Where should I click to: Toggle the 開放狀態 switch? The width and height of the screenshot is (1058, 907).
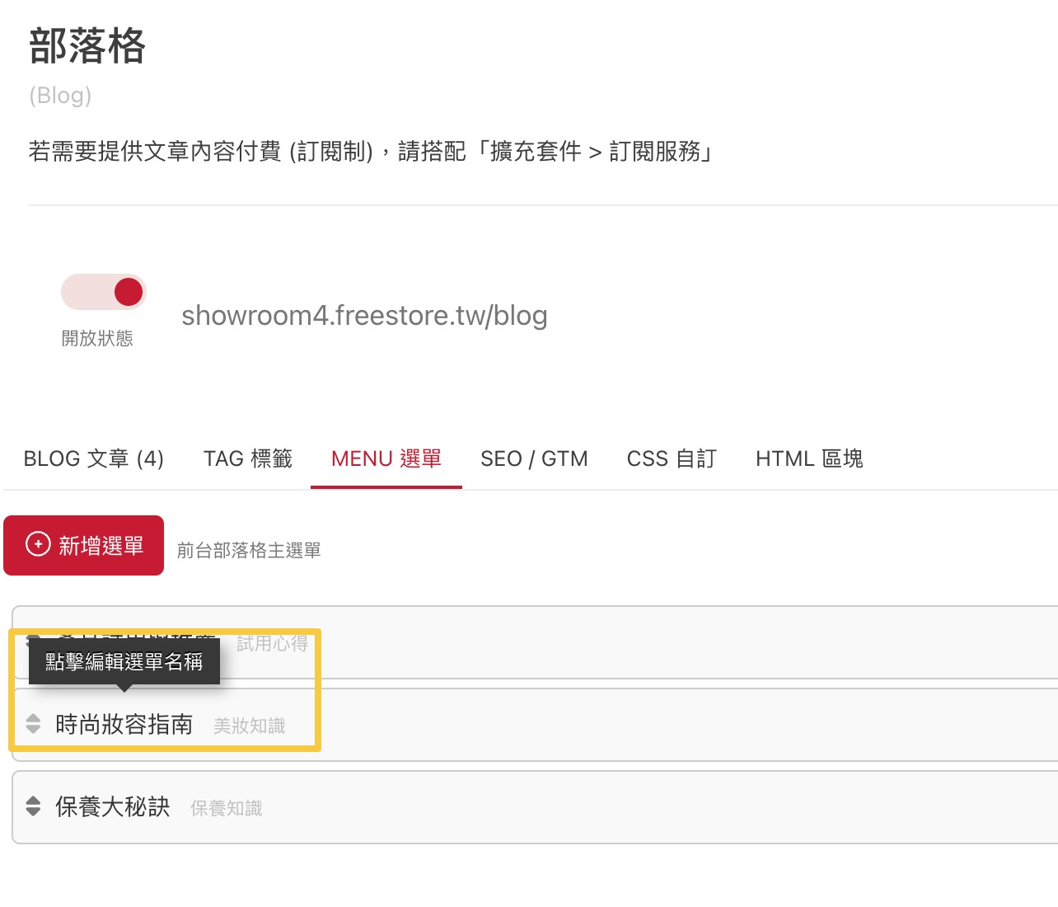[104, 292]
